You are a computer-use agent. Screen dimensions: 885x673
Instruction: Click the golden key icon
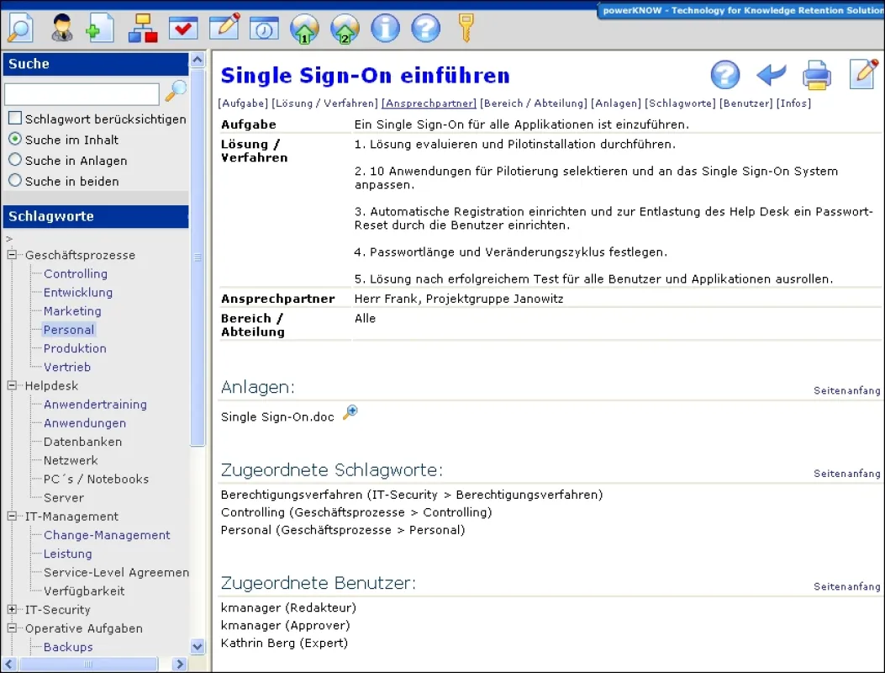pos(466,28)
